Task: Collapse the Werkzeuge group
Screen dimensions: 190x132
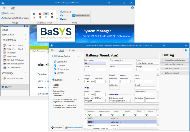Action: coord(26,73)
